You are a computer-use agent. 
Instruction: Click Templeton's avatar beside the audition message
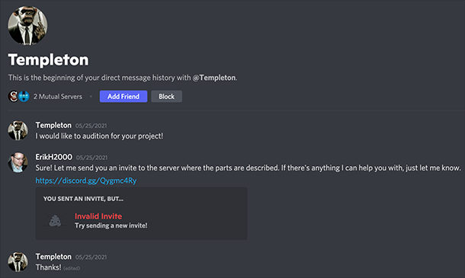[18, 130]
